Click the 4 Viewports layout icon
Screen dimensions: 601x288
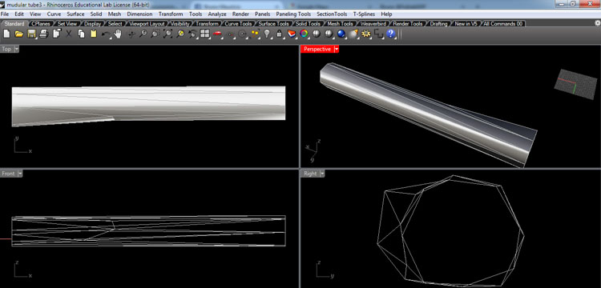(x=204, y=34)
